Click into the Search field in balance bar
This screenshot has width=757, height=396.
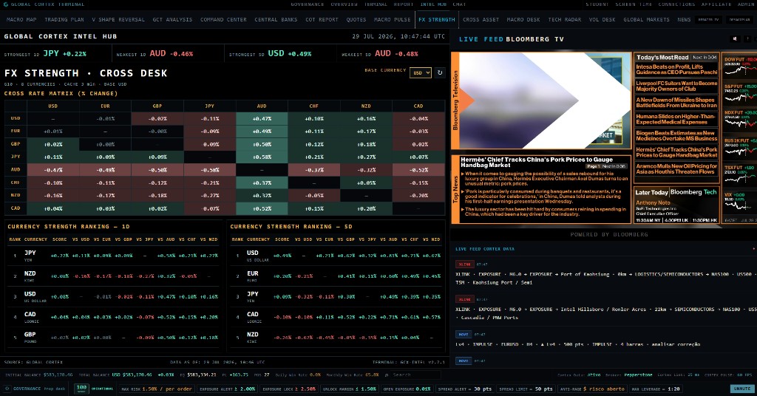[x=416, y=375]
